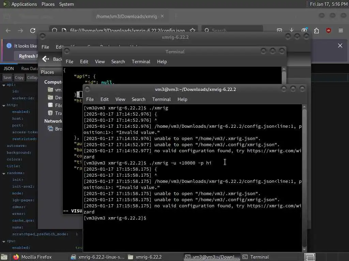Select the File System icon in sidebar
Viewport: 349px width, 261px height.
(50, 105)
